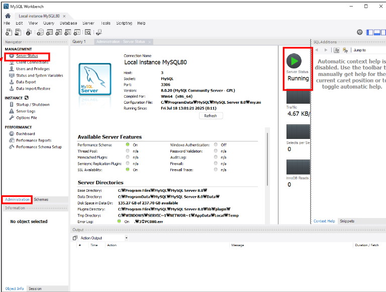The image size is (386, 292).
Task: Click the home screen icon tab
Action: [8, 16]
